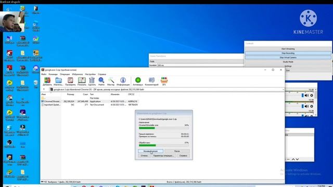This screenshot has height=187, width=333.
Task: Open the second mixer channel gear settings
Action: (312, 106)
